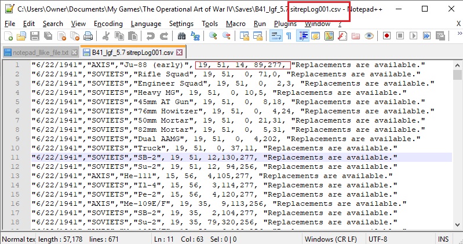Screen dimensions: 463x244
Task: Click the Paste clipboard icon
Action: pos(133,36)
